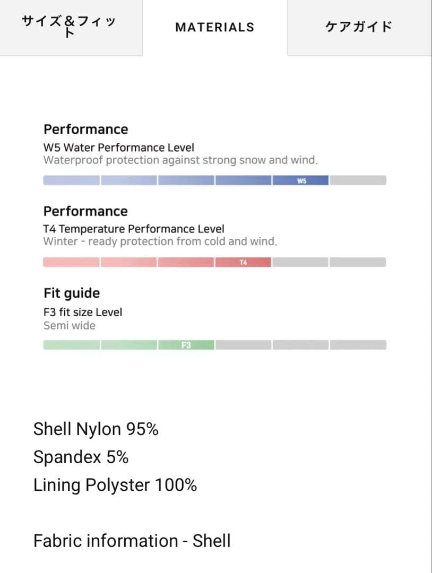Click the gray last segment of water bar

[x=358, y=180]
